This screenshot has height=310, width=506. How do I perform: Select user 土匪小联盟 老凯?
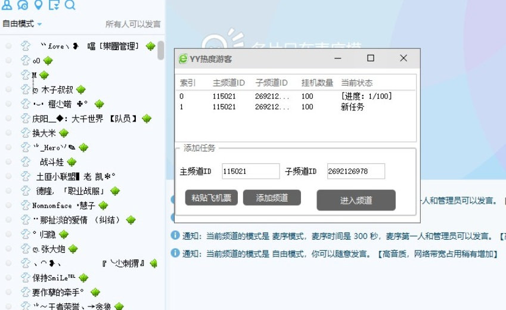tap(76, 176)
